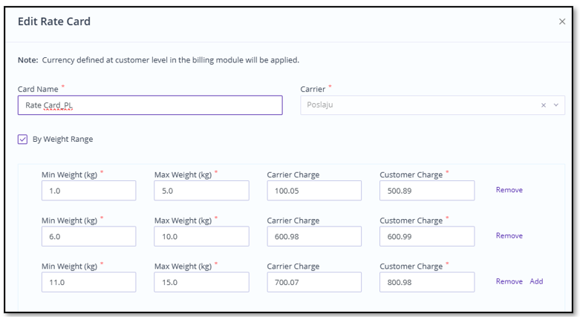This screenshot has height=317, width=580.
Task: Edit the Carrier Charge value 600.98
Action: (314, 236)
